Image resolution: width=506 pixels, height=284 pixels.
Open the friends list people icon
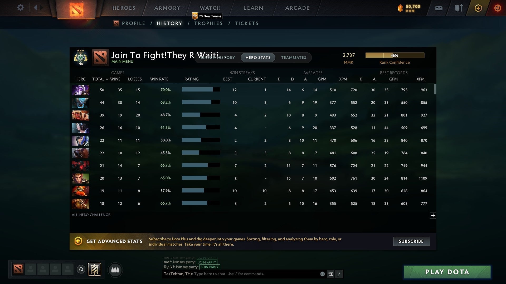tap(115, 270)
